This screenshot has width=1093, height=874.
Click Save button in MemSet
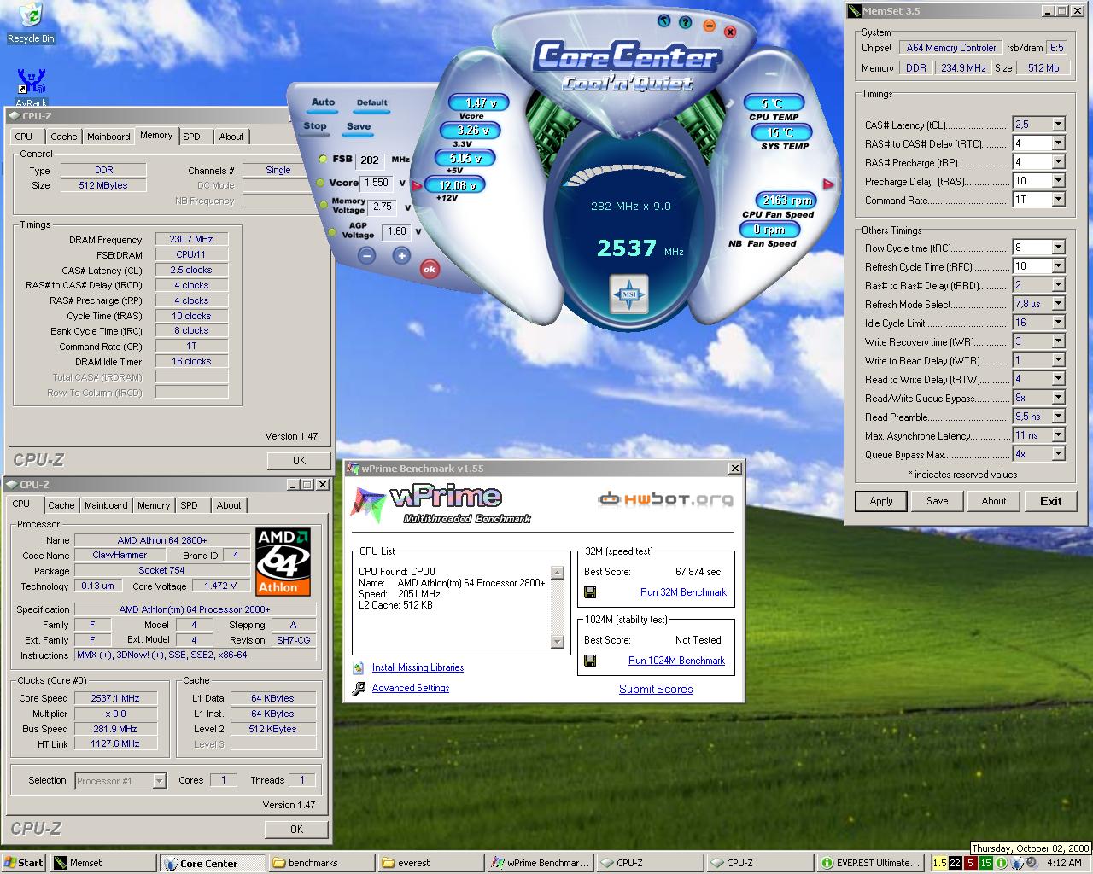coord(938,501)
